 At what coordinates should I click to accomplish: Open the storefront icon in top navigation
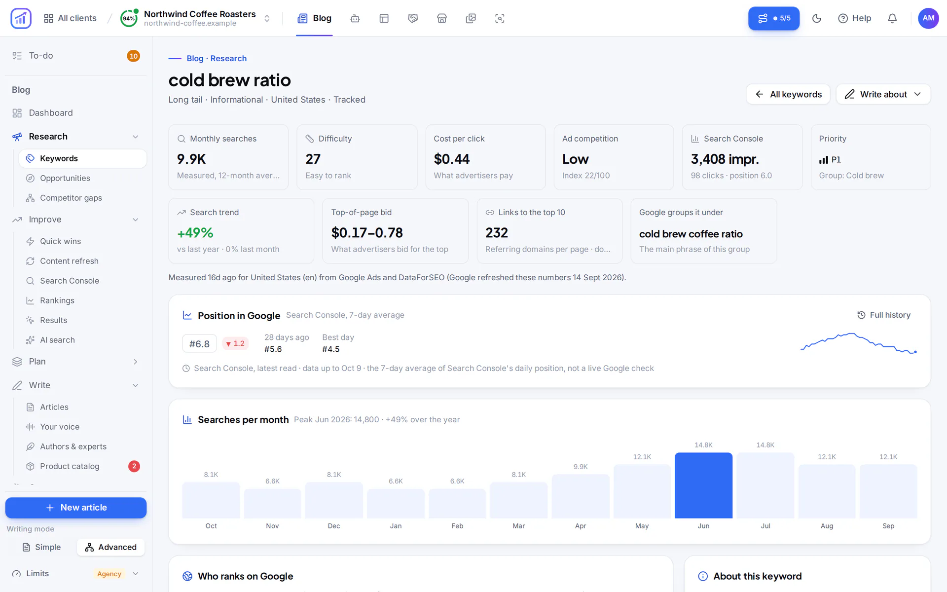(442, 18)
